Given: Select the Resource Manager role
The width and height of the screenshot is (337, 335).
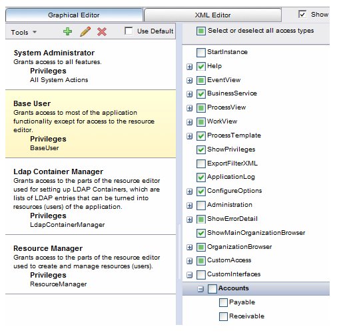Looking at the screenshot, I should click(91, 265).
